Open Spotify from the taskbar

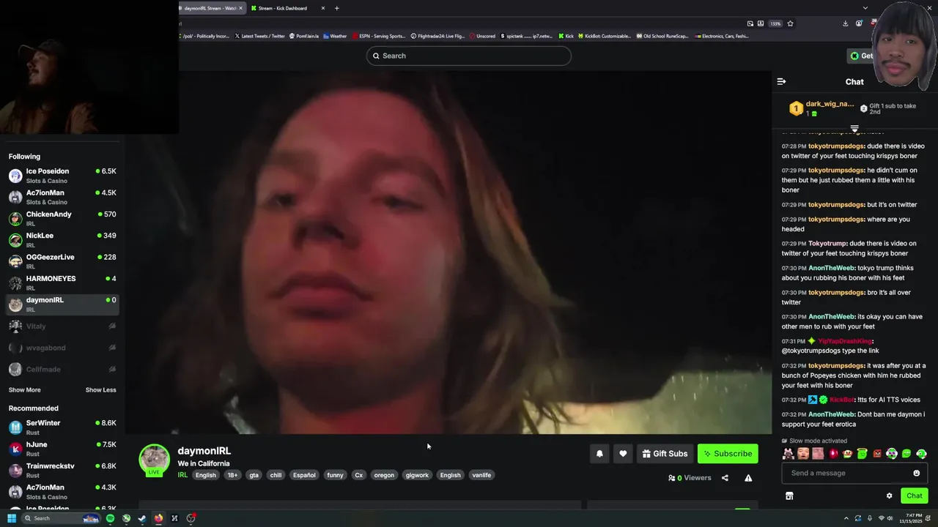click(x=110, y=518)
